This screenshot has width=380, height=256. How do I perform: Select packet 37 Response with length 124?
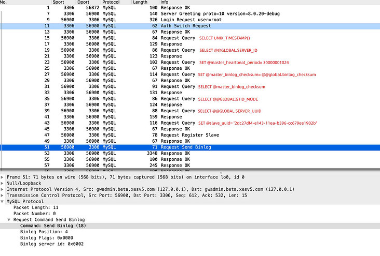point(190,105)
